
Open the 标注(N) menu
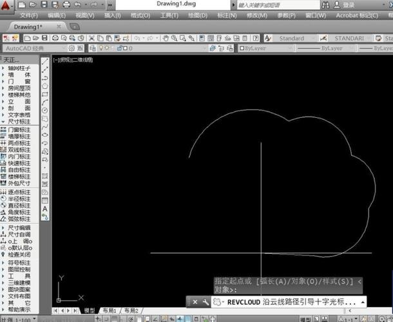[x=227, y=15]
